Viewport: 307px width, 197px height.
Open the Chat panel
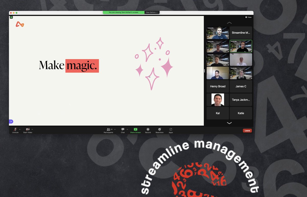tap(123, 130)
